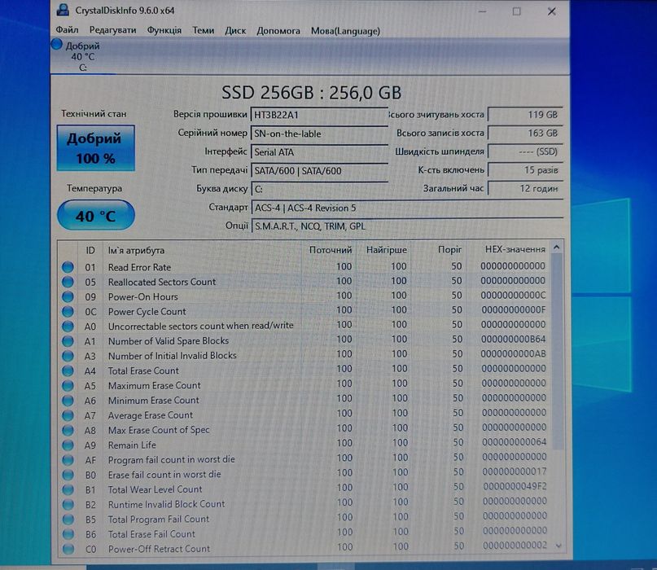Image resolution: width=657 pixels, height=570 pixels.
Task: Click the status circle for Initial Invalid Blocks
Action: (68, 356)
